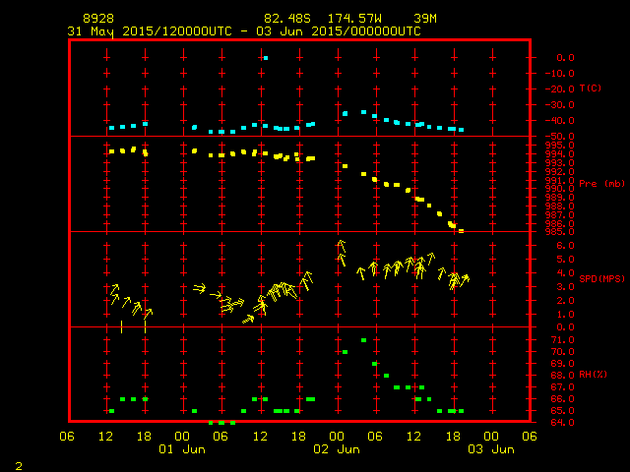
Task: Click 6.0 on the wind speed axis
Action: (565, 246)
